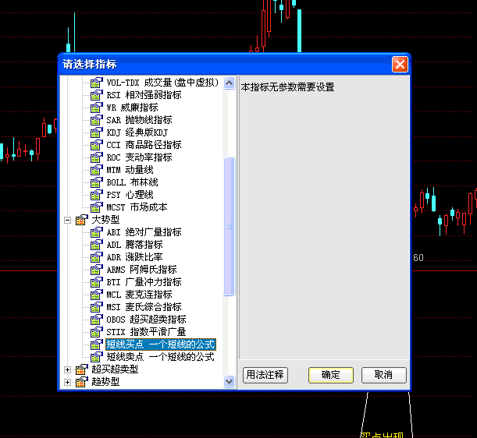The width and height of the screenshot is (477, 438).
Task: Expand the 超买超卖型 tree category
Action: tap(68, 369)
